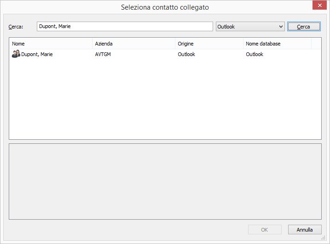The width and height of the screenshot is (330, 244).
Task: Click the Outlook value under Origine
Action: click(x=186, y=54)
